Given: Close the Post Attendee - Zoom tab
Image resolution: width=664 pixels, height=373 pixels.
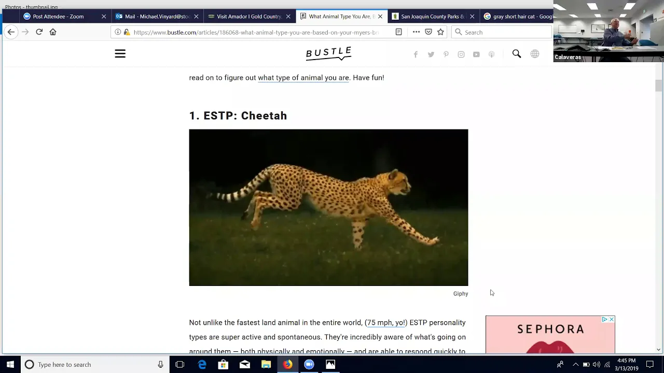Looking at the screenshot, I should click(104, 17).
